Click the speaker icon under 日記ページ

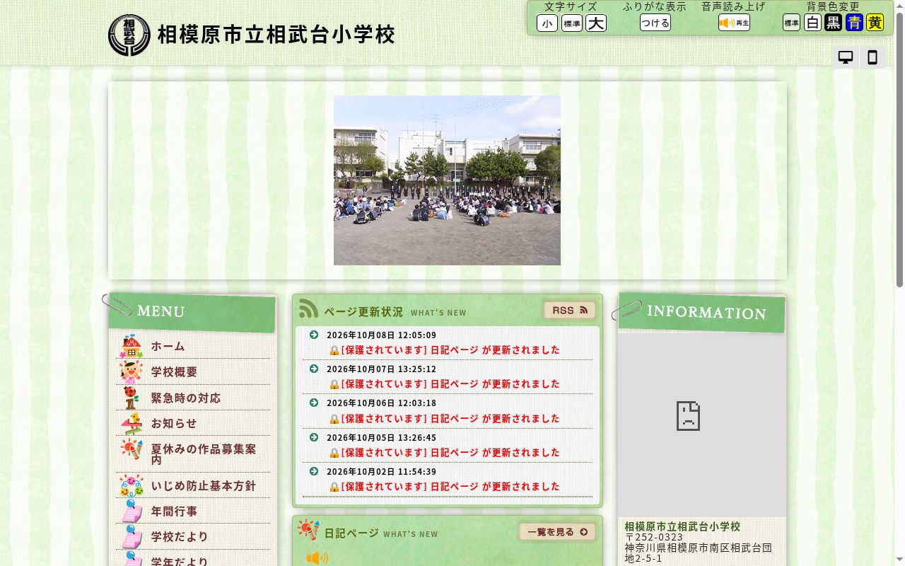(317, 558)
